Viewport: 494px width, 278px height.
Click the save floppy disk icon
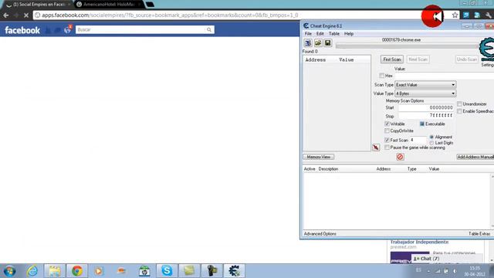tap(327, 43)
